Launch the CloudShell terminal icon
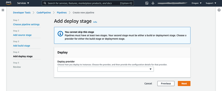Screen dimensions: 222x91 pos(147,3)
